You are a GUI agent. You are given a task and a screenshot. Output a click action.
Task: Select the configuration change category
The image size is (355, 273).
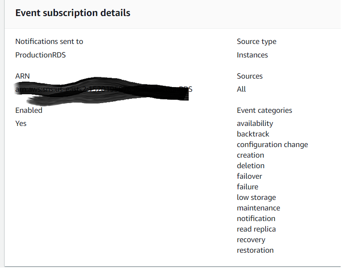272,145
